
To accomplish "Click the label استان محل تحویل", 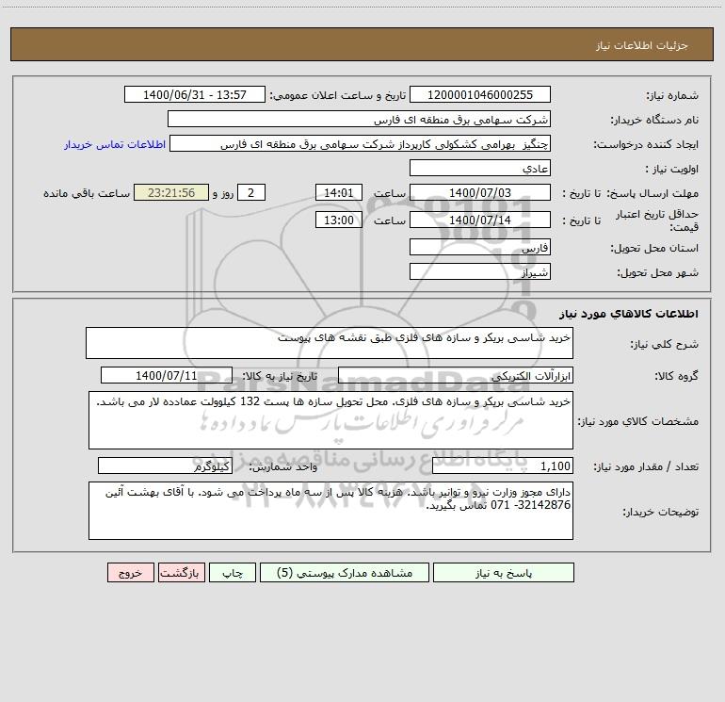I will [654, 248].
